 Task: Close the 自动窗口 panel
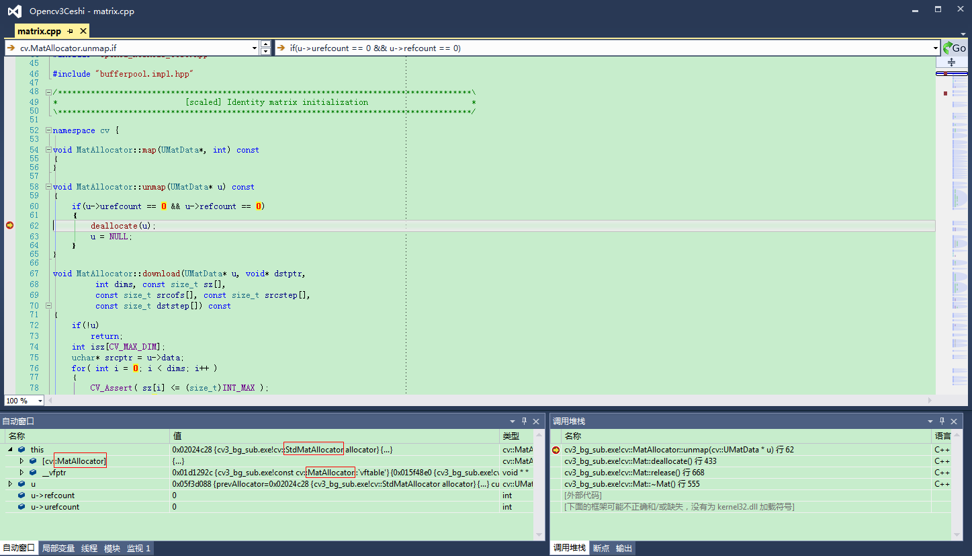536,422
